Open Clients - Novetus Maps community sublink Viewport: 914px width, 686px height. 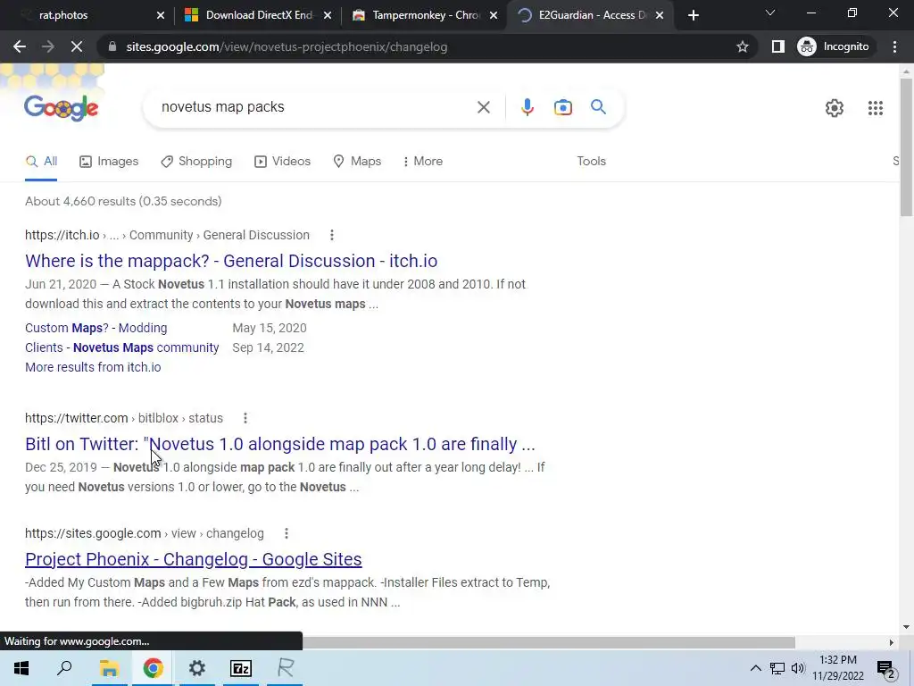121,347
